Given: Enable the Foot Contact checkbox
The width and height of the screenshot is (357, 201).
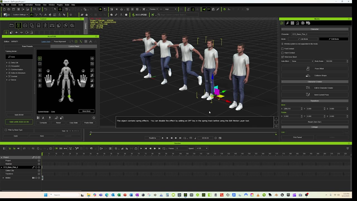Looking at the screenshot, I should pyautogui.click(x=282, y=49).
